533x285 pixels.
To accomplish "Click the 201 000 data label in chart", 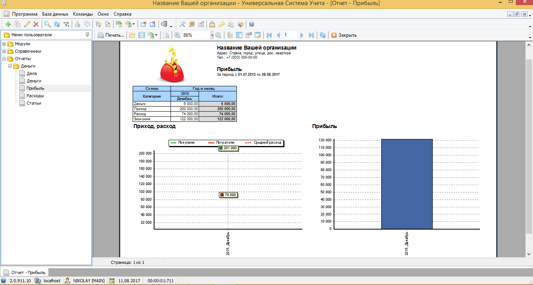I will pyautogui.click(x=228, y=148).
